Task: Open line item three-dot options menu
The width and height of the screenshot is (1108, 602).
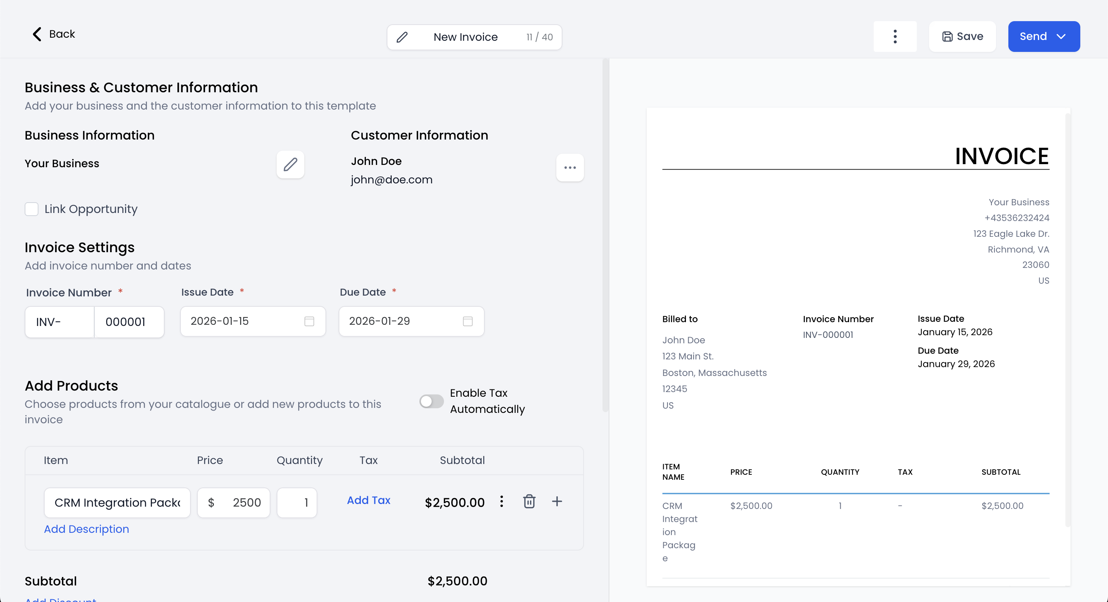Action: 502,501
